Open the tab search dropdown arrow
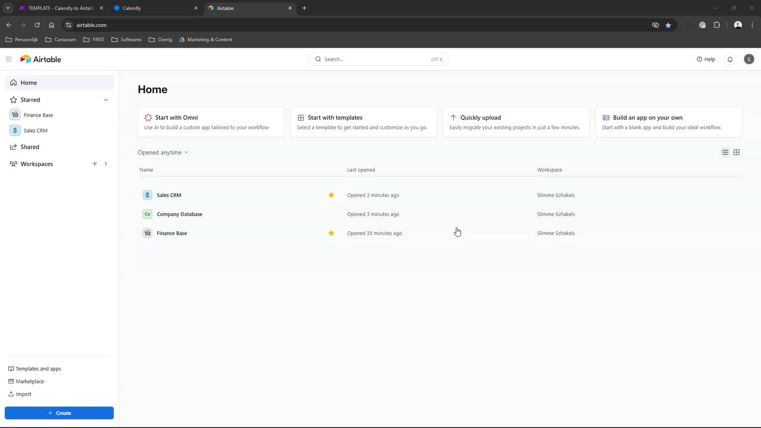The height and width of the screenshot is (428, 761). [8, 8]
